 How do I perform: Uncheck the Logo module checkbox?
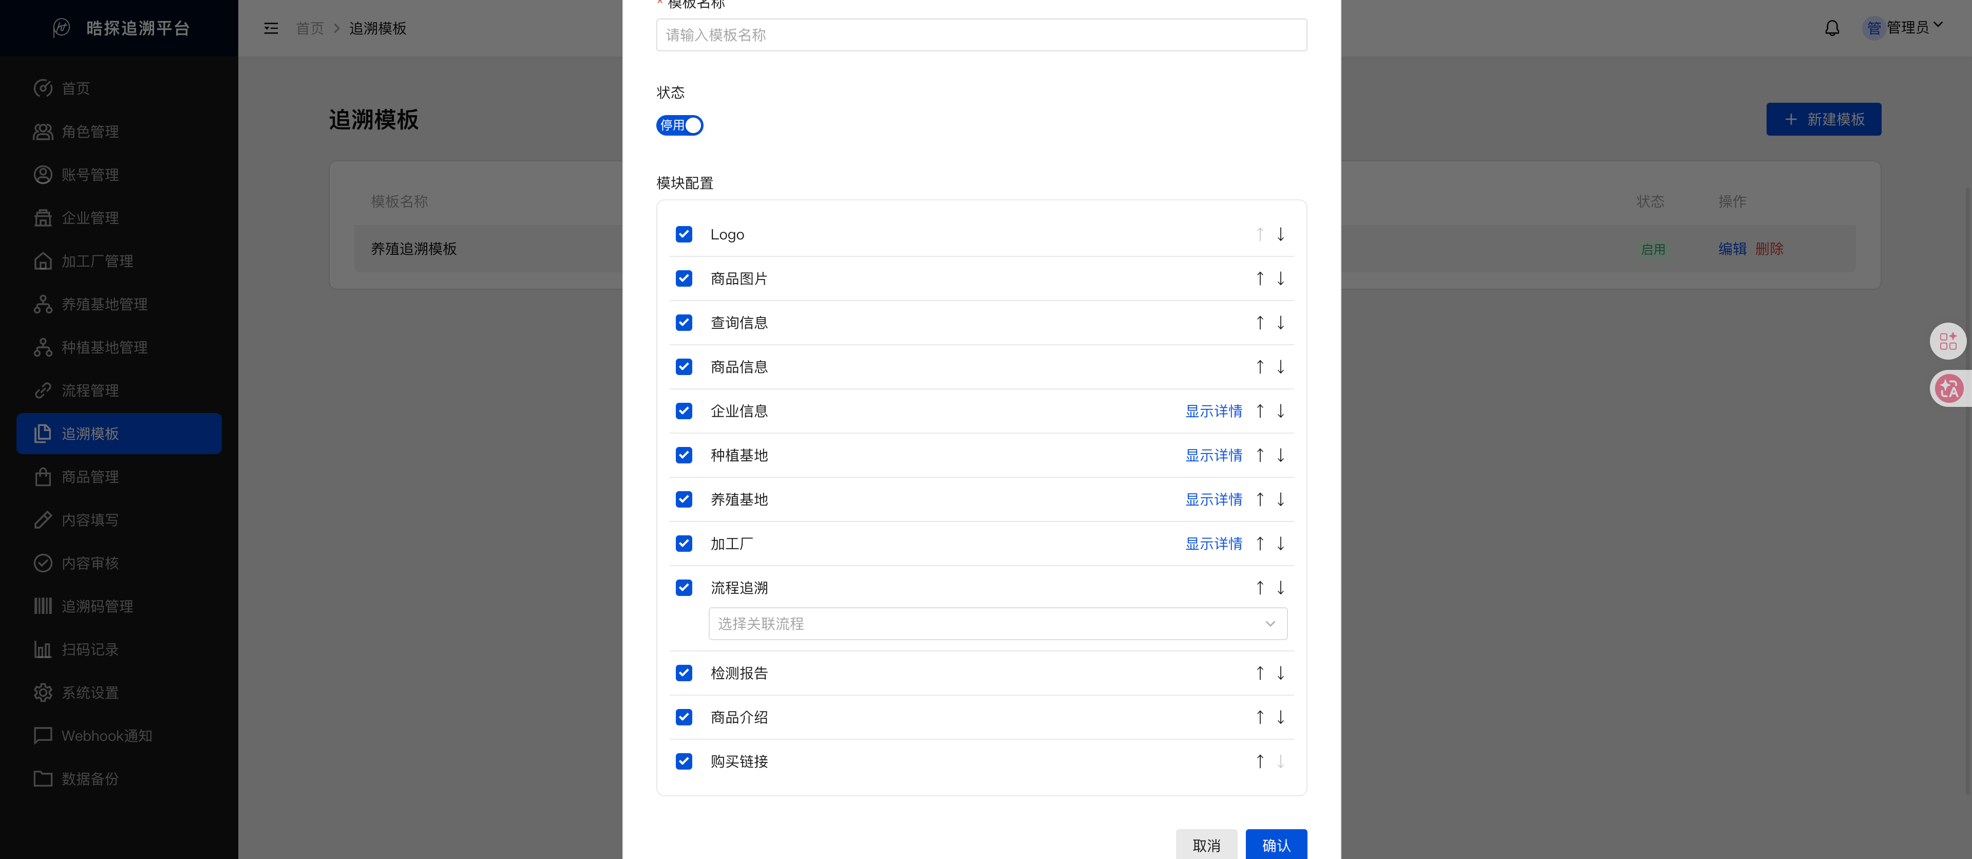(684, 234)
